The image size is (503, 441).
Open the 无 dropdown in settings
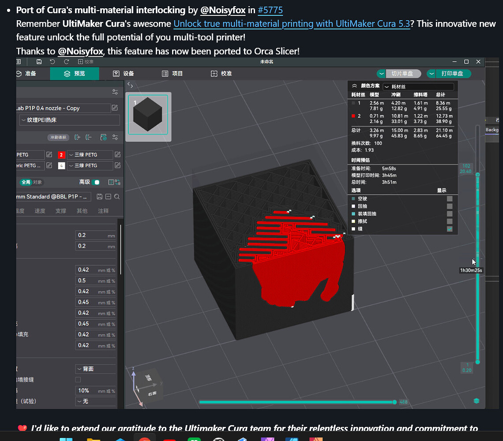(x=96, y=401)
